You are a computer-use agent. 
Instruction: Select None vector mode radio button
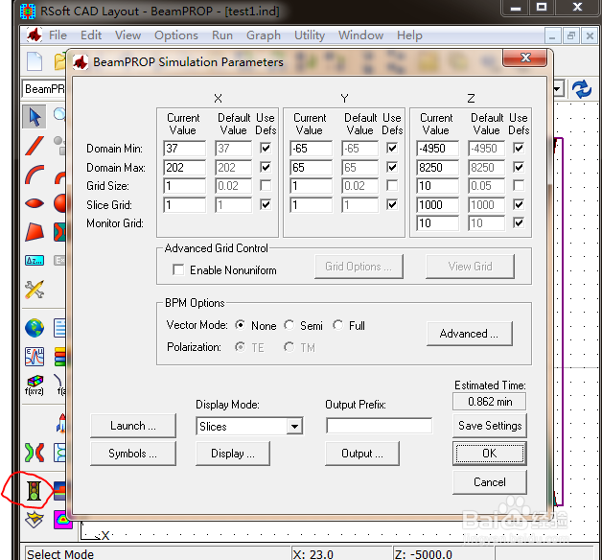[x=241, y=325]
